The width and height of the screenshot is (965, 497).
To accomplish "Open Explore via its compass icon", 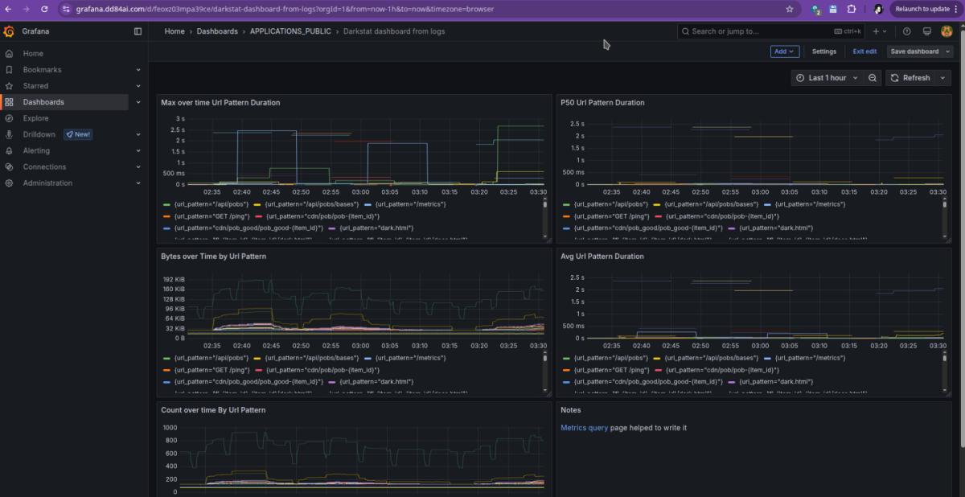I will pos(9,118).
